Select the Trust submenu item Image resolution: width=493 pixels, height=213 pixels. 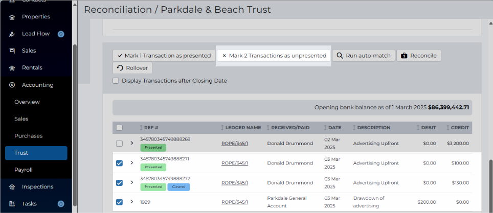click(x=36, y=153)
